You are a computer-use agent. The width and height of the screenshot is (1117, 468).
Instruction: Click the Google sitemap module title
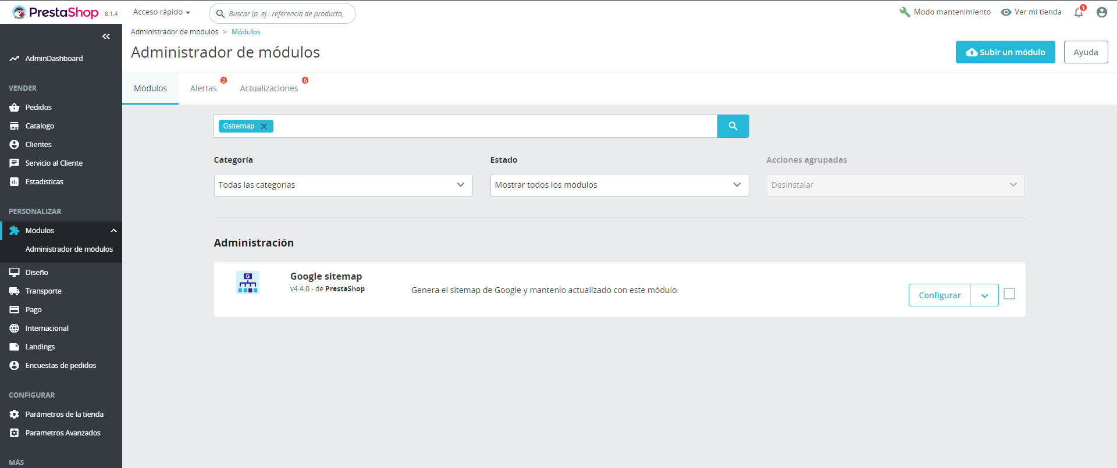coord(326,276)
